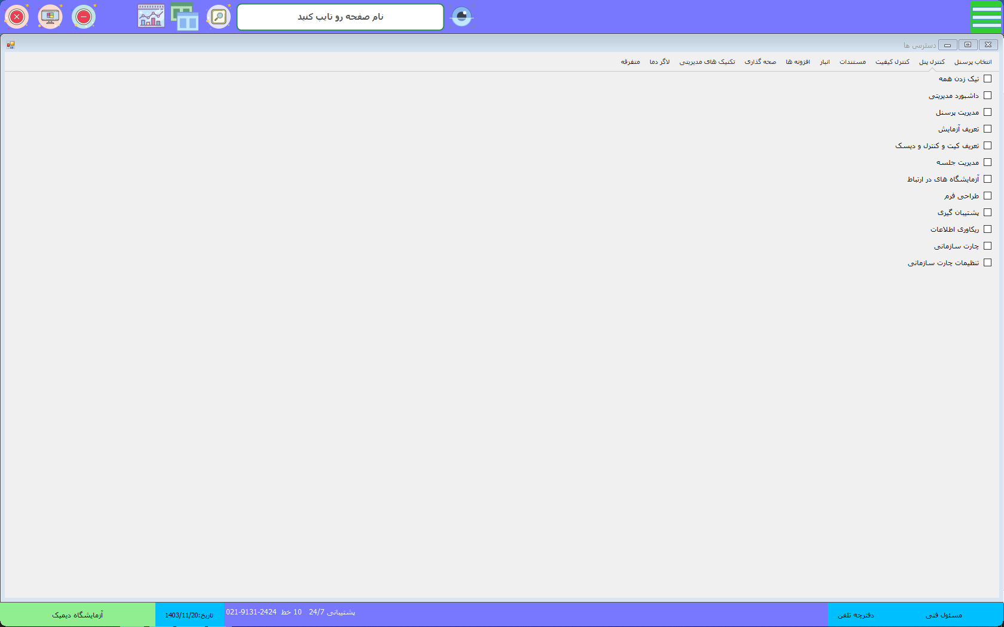This screenshot has width=1004, height=627.
Task: Enable 'مدیریت جلسه' checkbox
Action: 987,162
